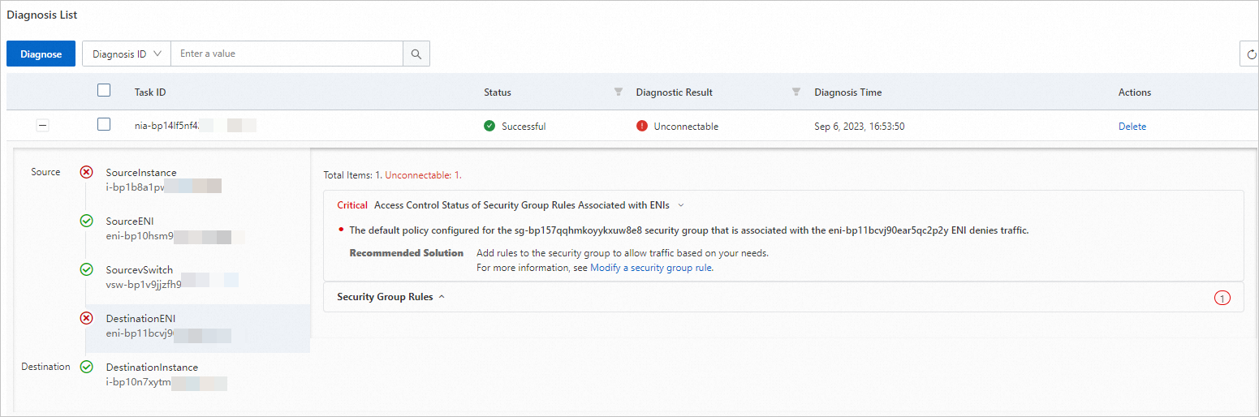This screenshot has width=1259, height=417.
Task: Click the Enter a value search field
Action: pyautogui.click(x=287, y=54)
